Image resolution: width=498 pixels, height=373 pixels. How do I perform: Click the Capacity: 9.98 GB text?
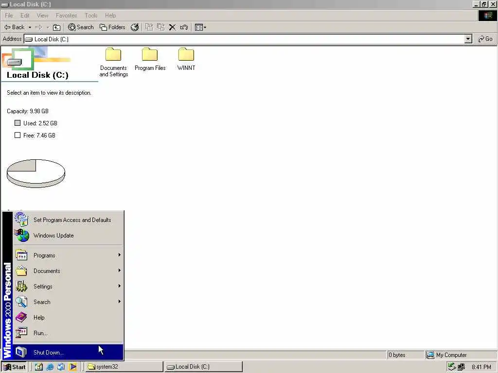(28, 111)
